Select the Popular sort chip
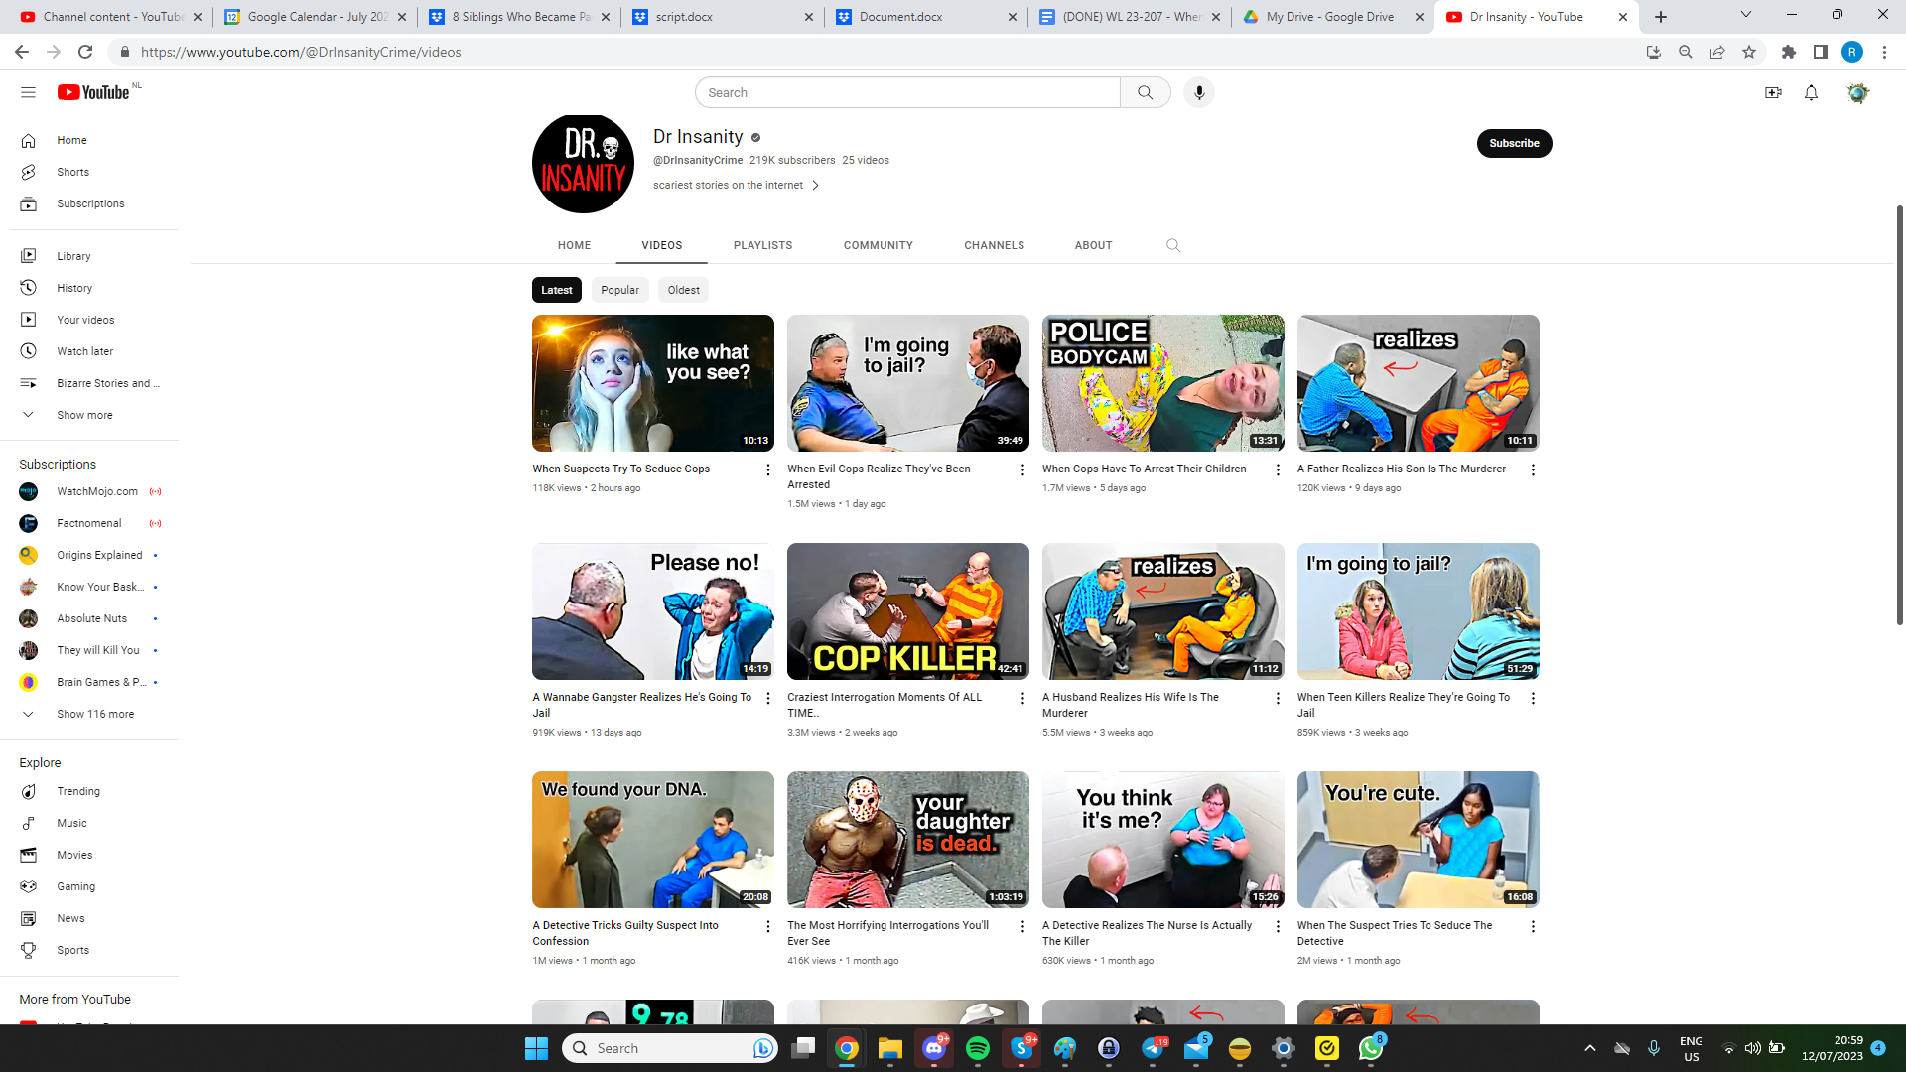 pyautogui.click(x=619, y=290)
